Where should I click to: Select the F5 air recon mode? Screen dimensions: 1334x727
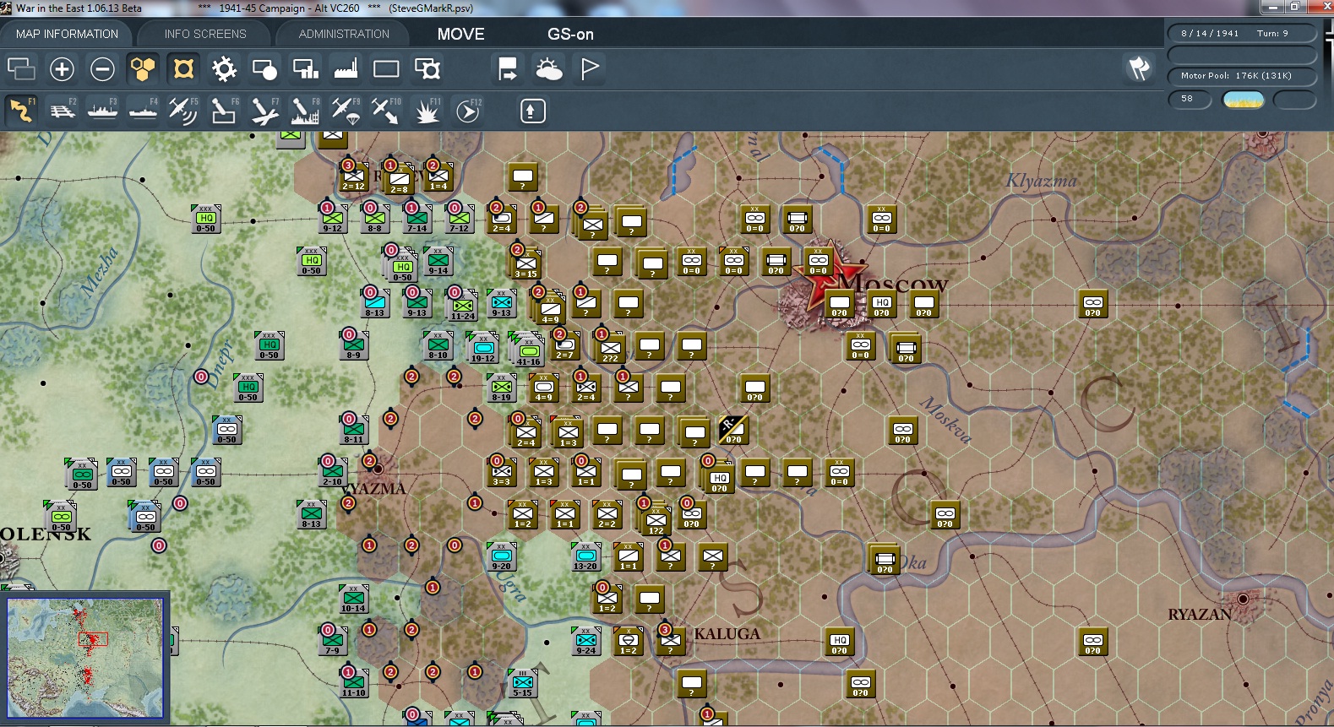click(x=183, y=110)
